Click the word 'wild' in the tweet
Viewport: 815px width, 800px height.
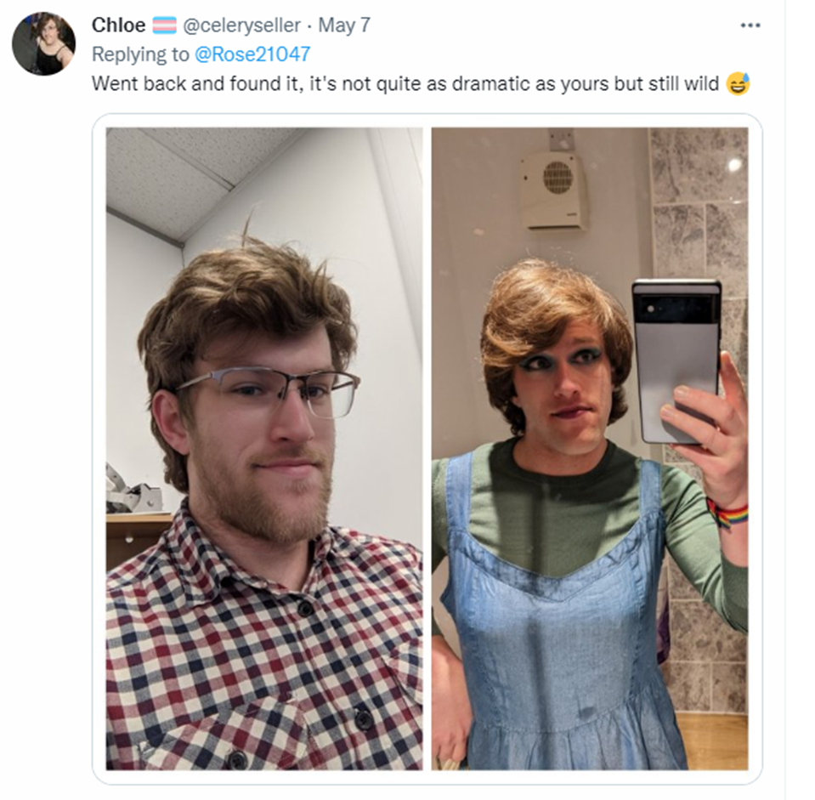click(700, 84)
